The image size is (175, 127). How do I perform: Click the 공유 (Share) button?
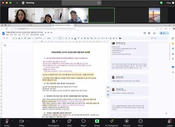(x=163, y=33)
